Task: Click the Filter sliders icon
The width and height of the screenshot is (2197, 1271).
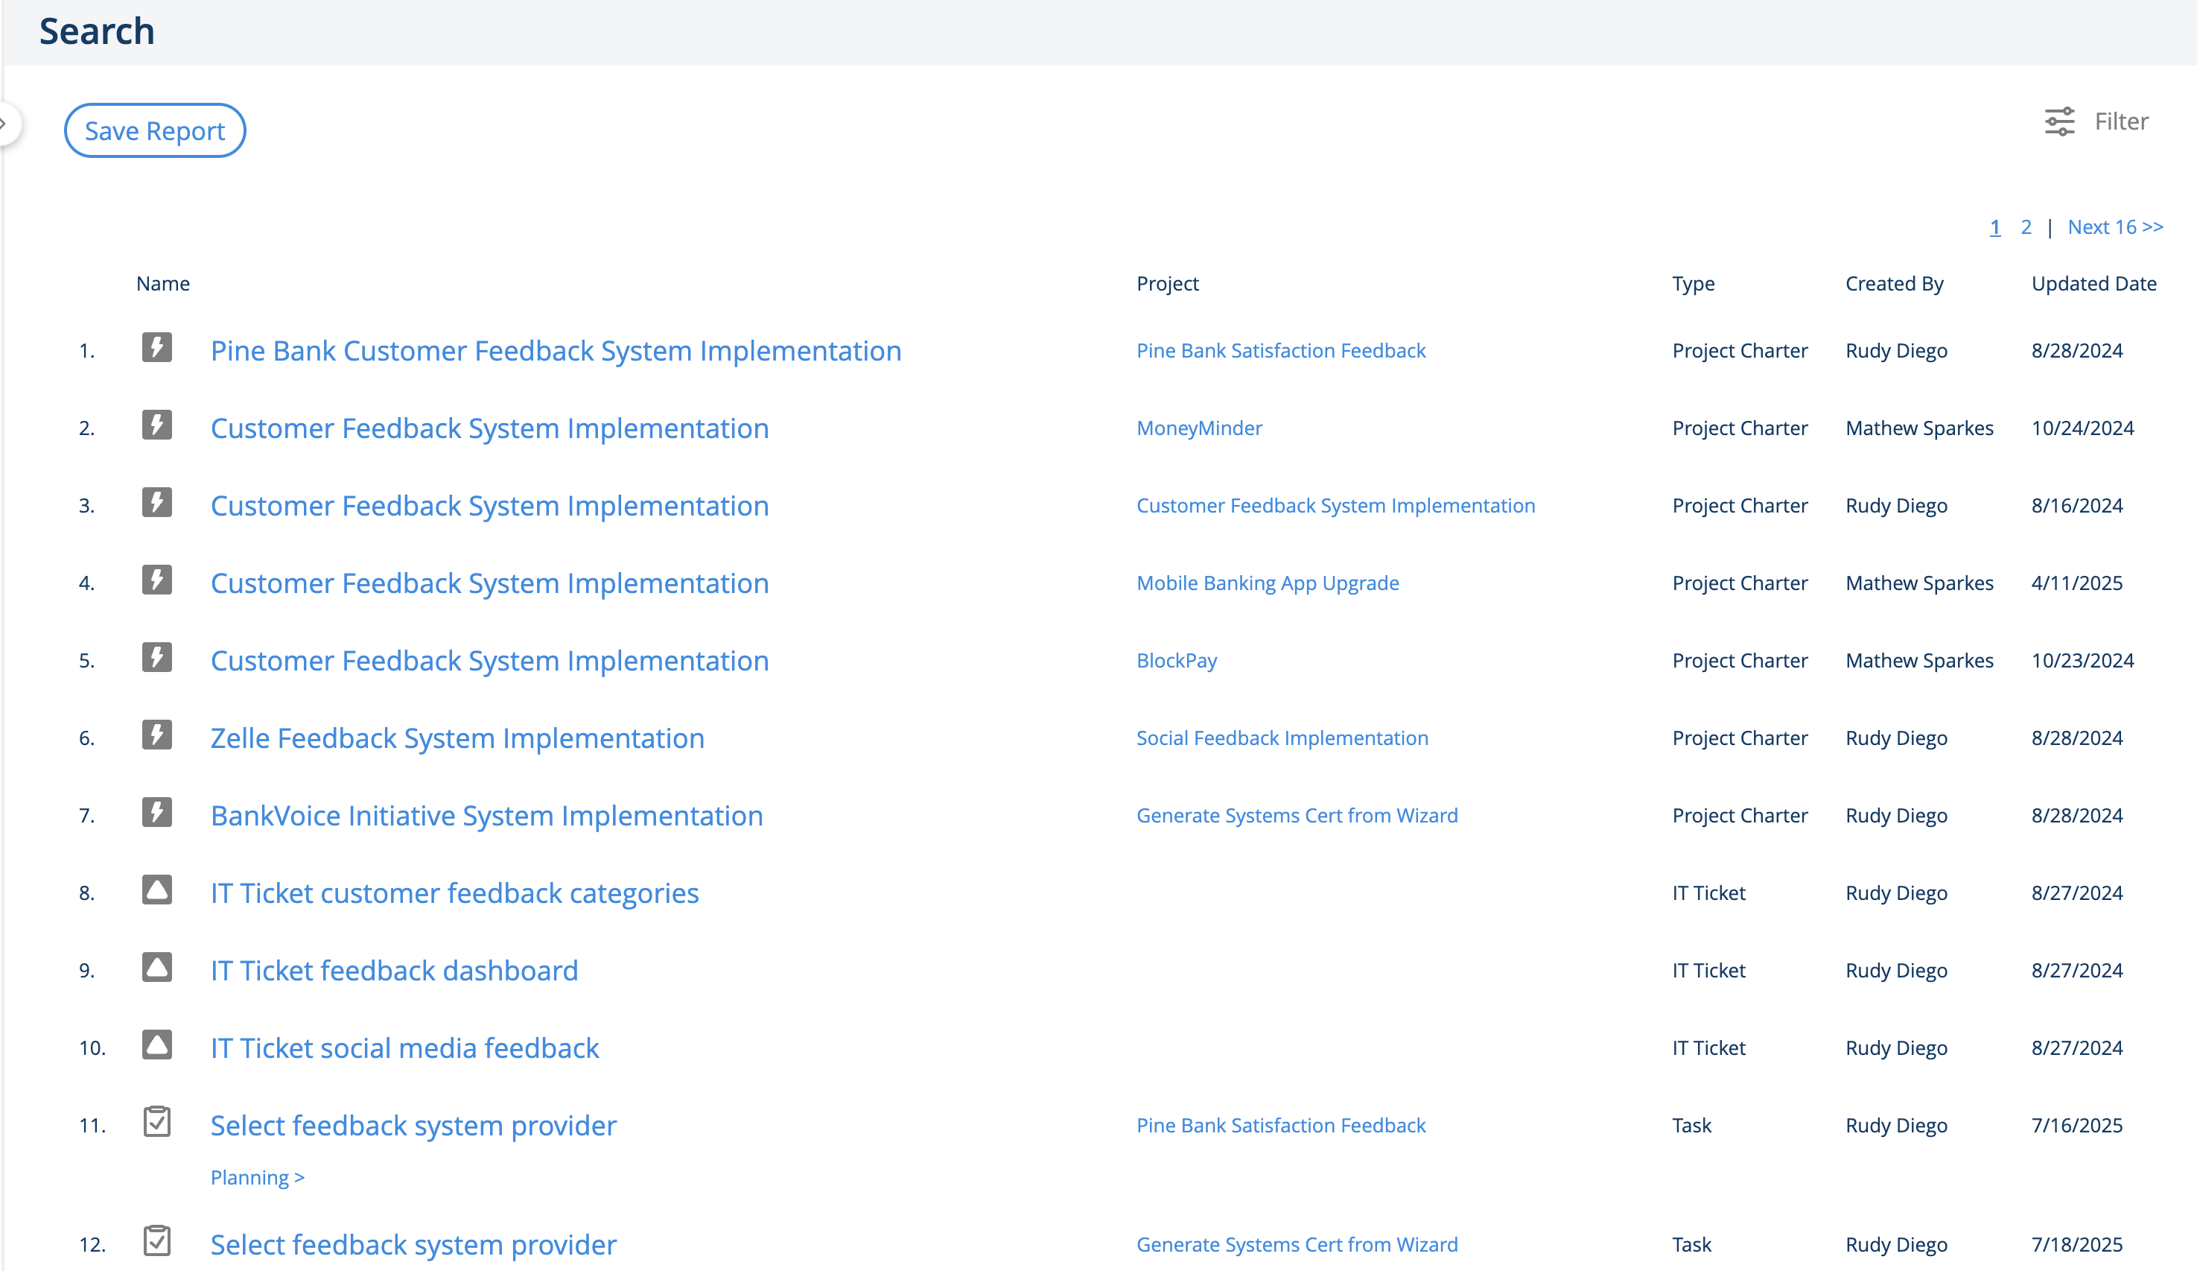Action: click(x=2060, y=121)
